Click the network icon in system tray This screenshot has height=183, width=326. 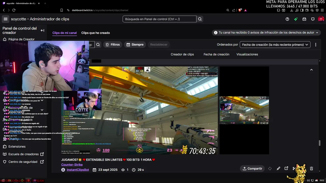pyautogui.click(x=313, y=180)
